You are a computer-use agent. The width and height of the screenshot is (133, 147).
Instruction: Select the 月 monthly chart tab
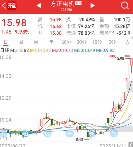click(36, 42)
